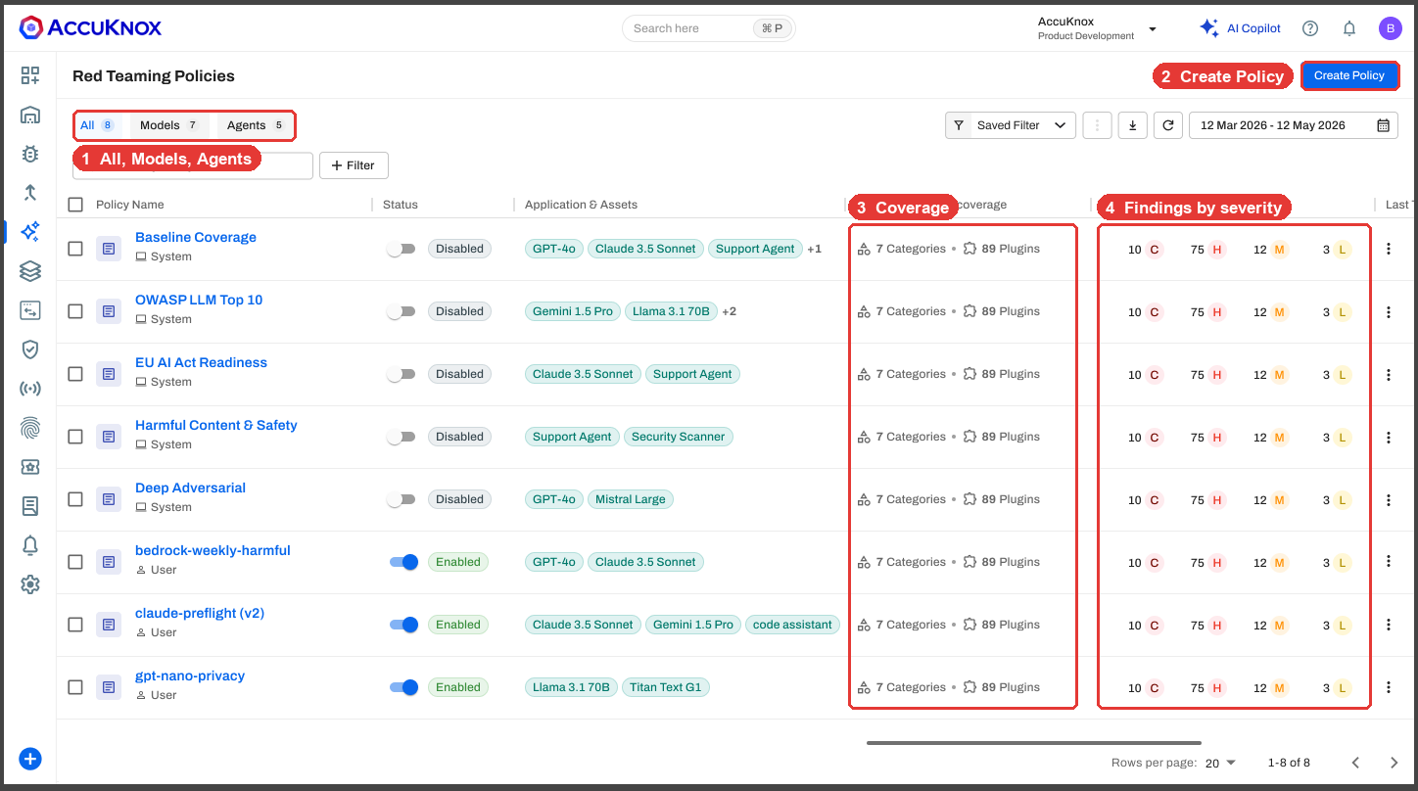Refresh the policies table
The width and height of the screenshot is (1418, 791).
[x=1167, y=125]
